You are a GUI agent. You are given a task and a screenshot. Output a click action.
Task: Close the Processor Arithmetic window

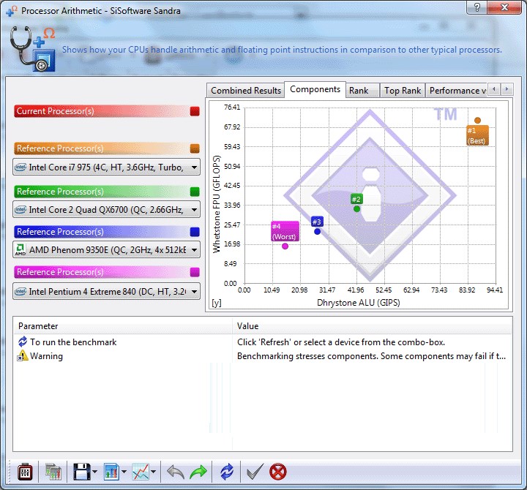504,7
